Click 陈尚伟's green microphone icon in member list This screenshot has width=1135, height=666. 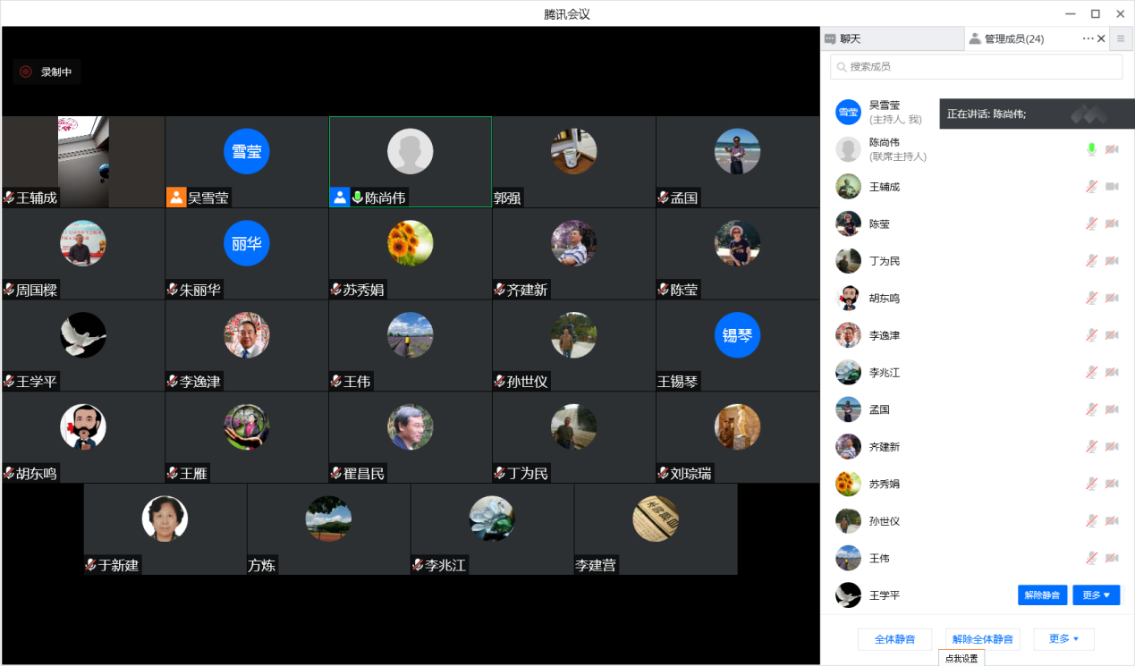point(1091,149)
